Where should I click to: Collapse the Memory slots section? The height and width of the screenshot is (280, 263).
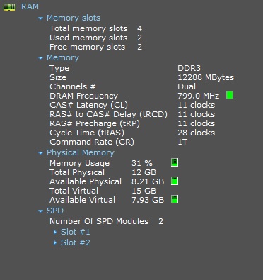(x=41, y=18)
